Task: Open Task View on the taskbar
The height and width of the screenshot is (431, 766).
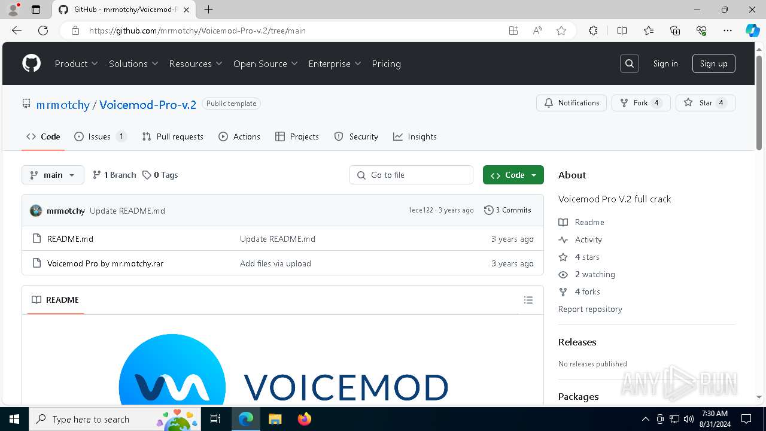Action: tap(216, 419)
